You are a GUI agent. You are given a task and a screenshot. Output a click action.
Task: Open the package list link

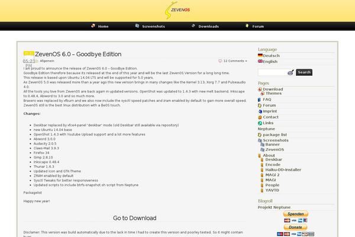tap(275, 135)
